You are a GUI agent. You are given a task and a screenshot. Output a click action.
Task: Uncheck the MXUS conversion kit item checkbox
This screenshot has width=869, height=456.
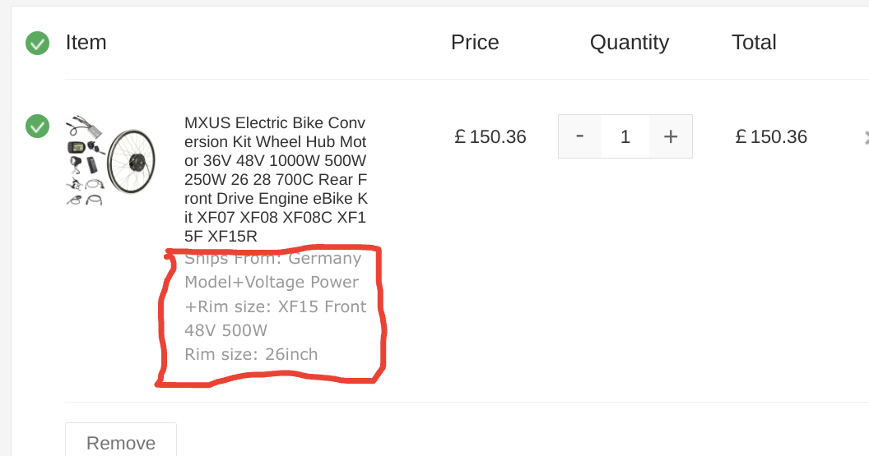coord(37,127)
